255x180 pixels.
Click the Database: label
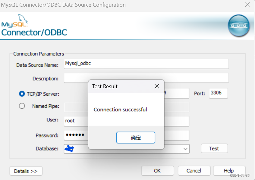(x=47, y=148)
